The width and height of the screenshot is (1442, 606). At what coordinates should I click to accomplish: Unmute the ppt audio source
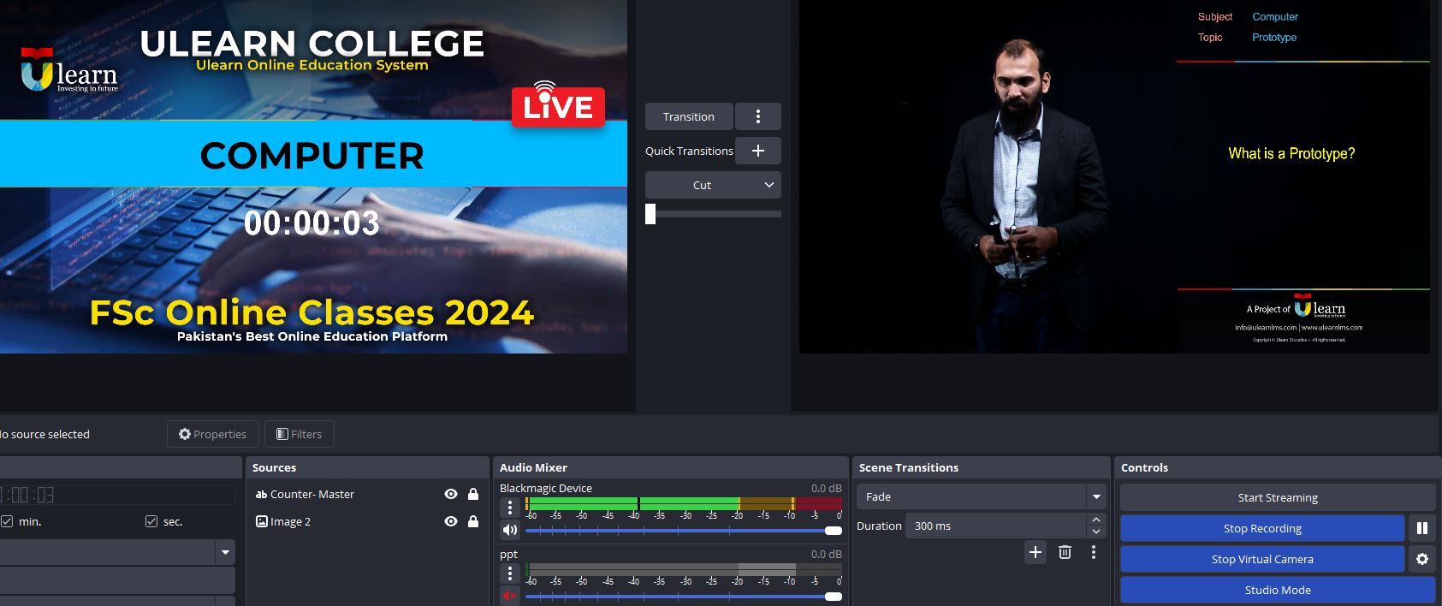[510, 596]
